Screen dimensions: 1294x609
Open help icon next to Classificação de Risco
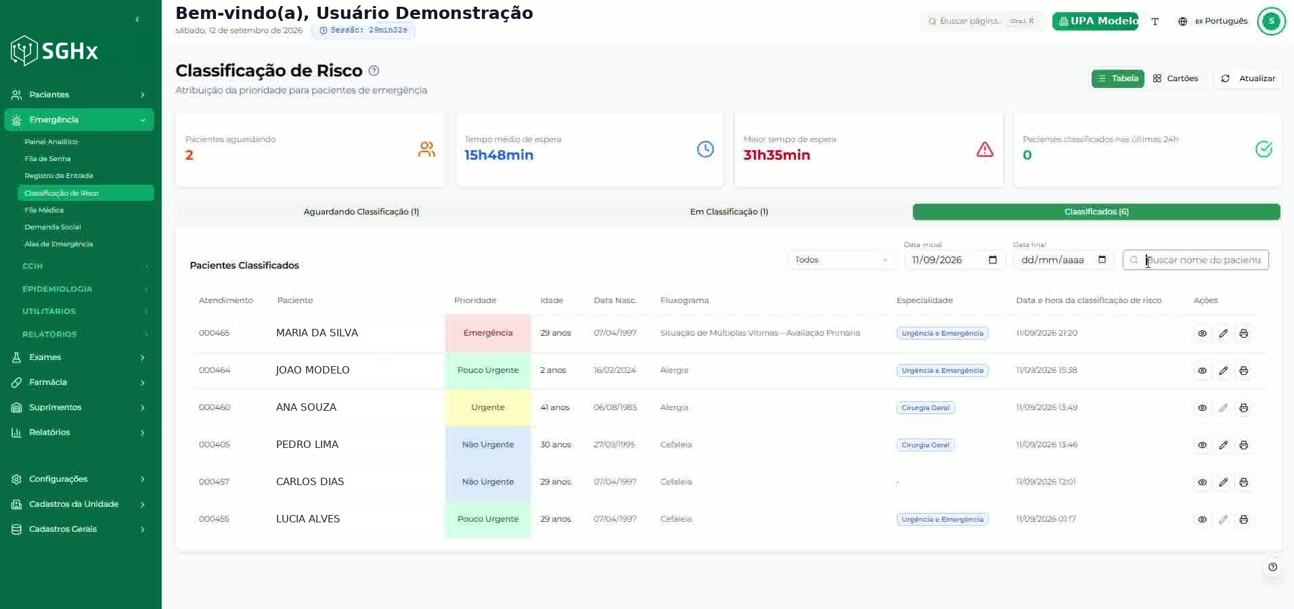tap(374, 71)
